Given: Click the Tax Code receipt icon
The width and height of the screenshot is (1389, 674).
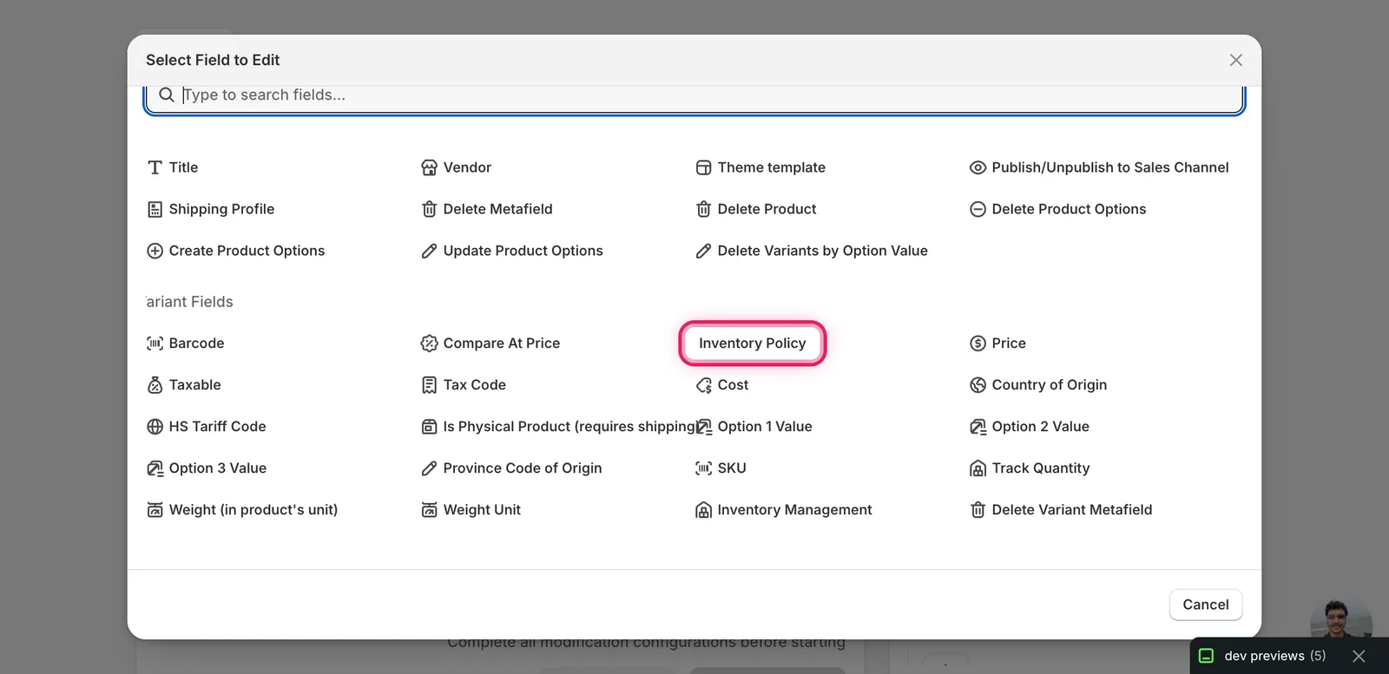Looking at the screenshot, I should 429,385.
